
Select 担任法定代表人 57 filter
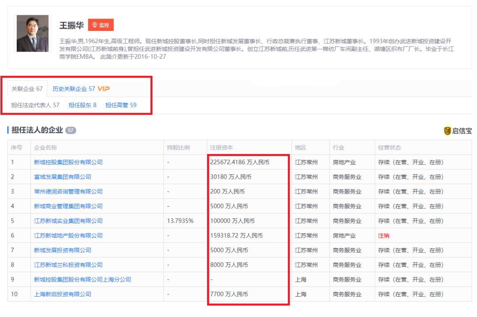tap(35, 105)
